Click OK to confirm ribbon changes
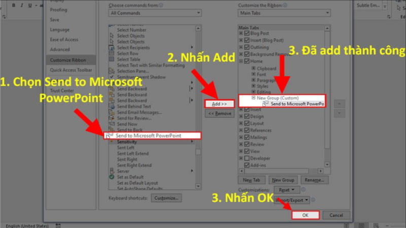 pyautogui.click(x=306, y=215)
